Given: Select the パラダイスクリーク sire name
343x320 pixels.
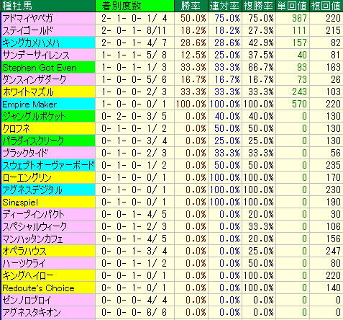Looking at the screenshot, I should [x=33, y=141].
